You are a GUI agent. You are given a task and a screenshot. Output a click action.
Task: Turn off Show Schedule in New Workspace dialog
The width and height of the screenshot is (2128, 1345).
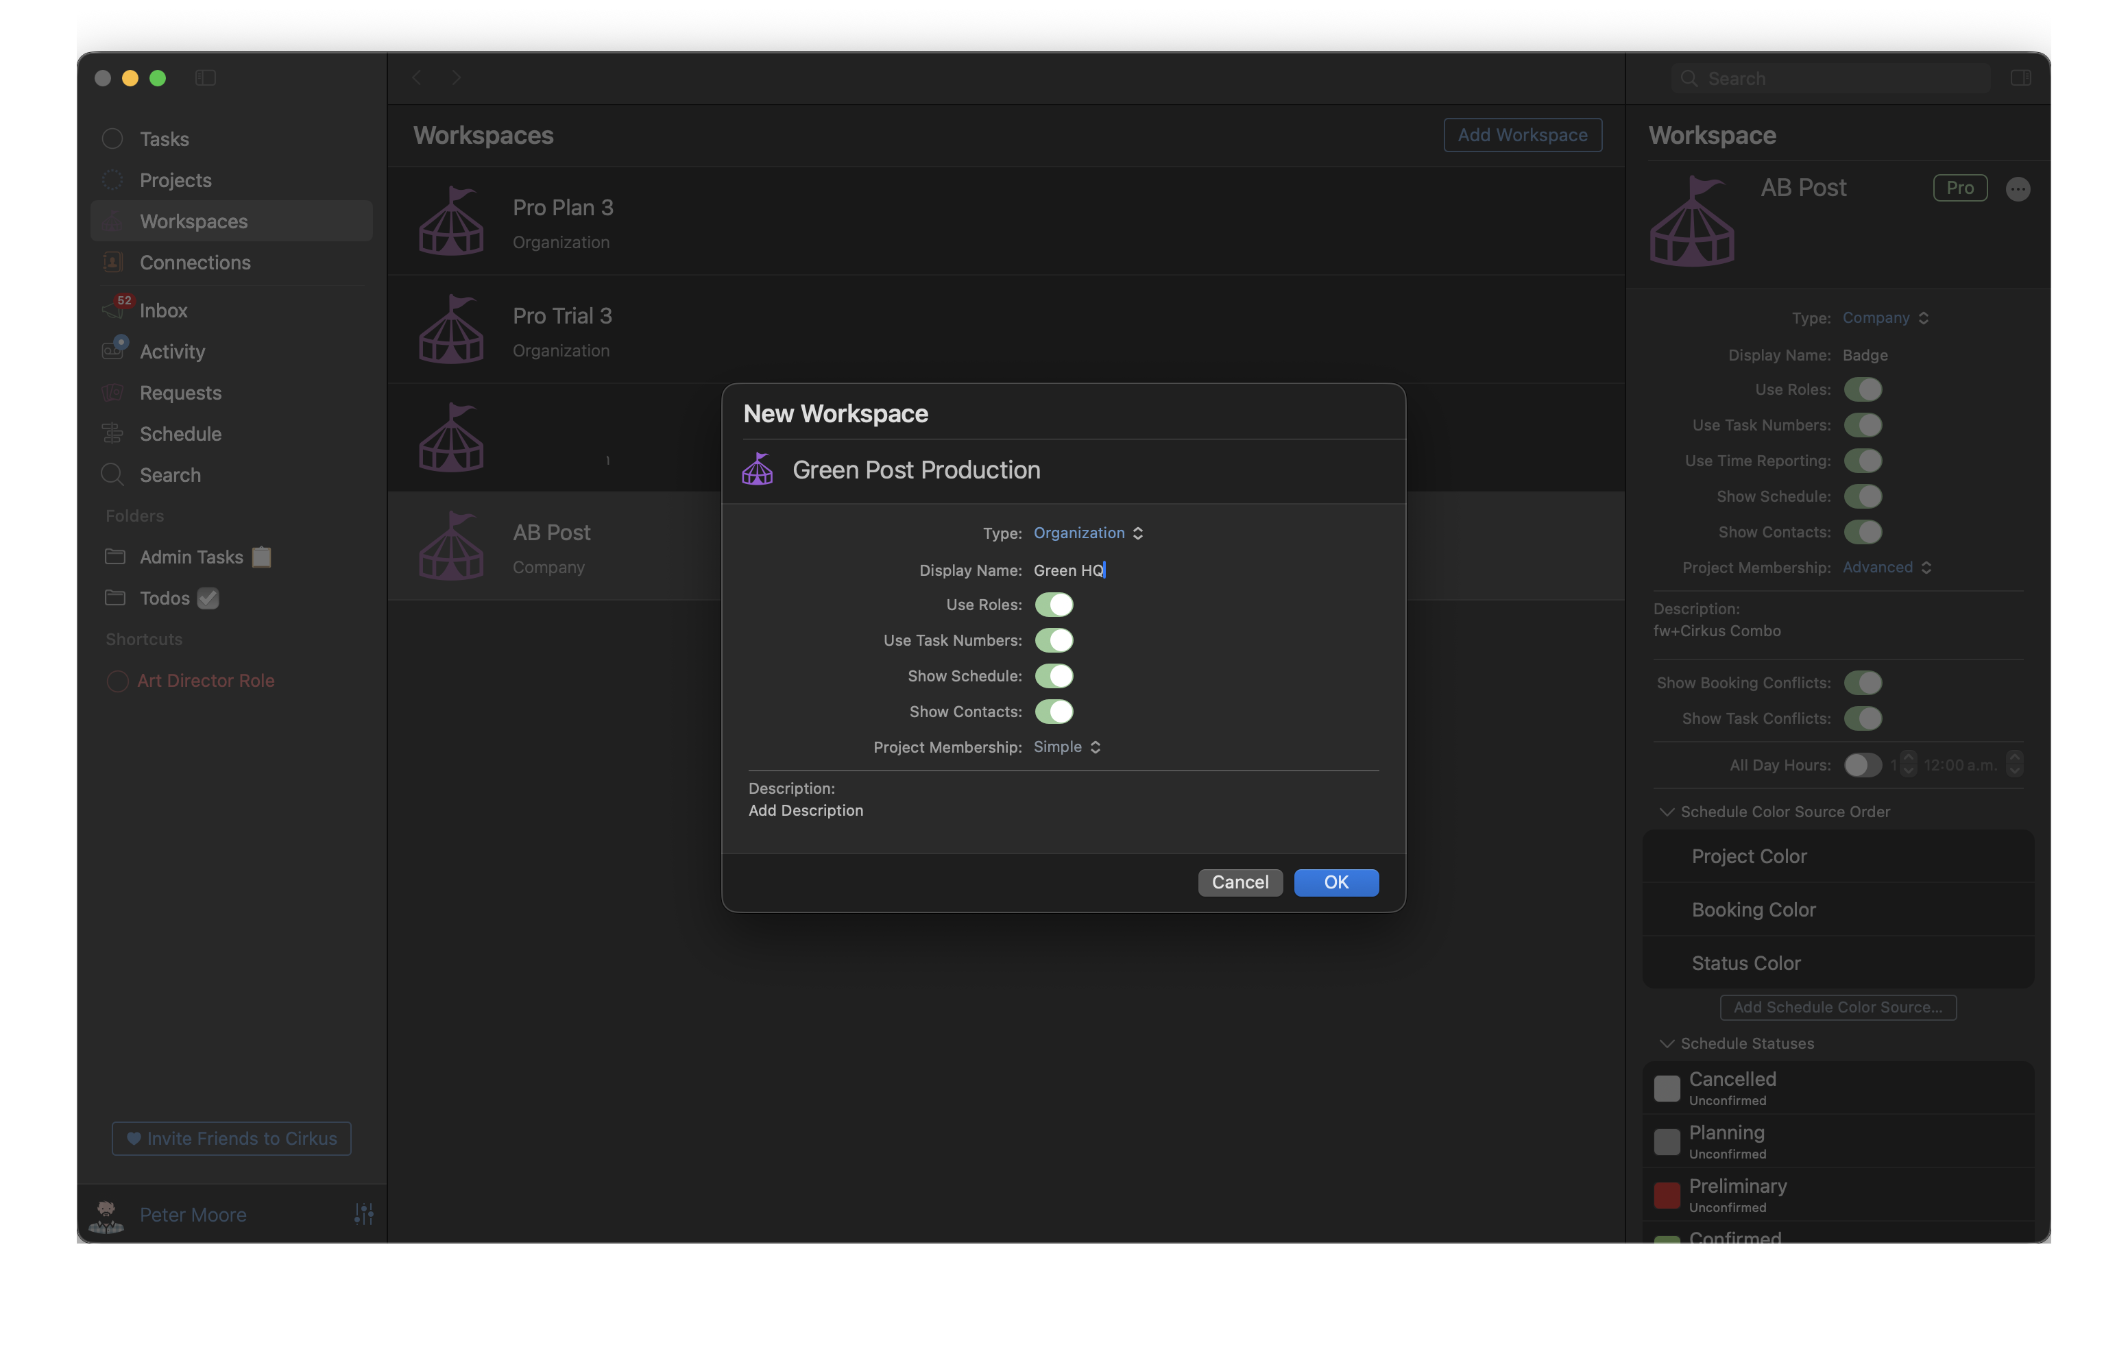1054,676
